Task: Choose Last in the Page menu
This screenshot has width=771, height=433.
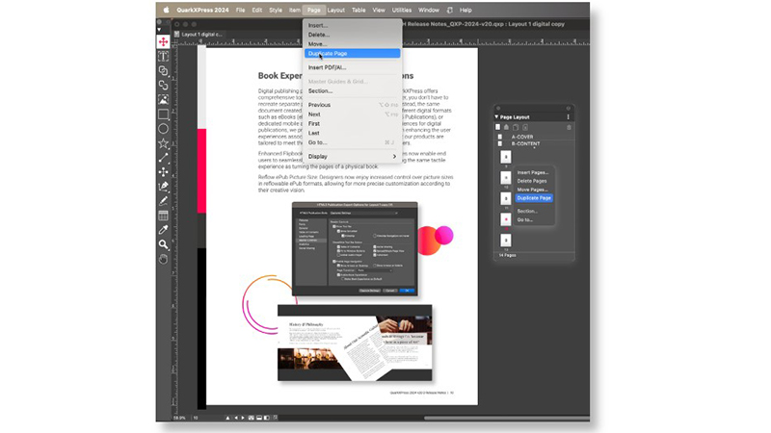Action: [352, 133]
